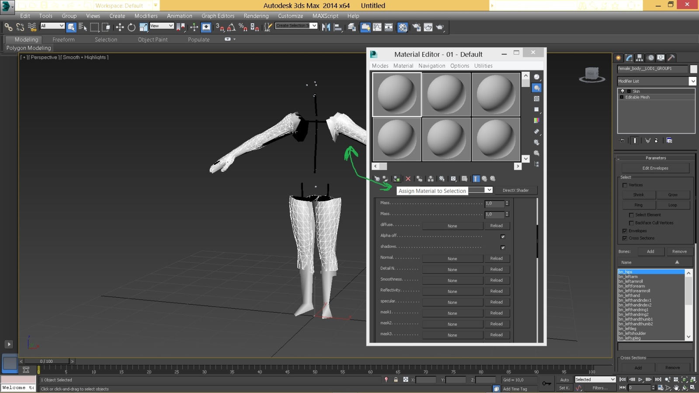Viewport: 699px width, 393px height.
Task: Activate the Rotate tool in the main toolbar
Action: click(x=131, y=27)
